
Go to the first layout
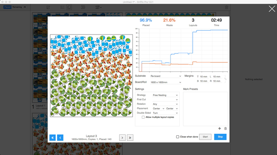(52, 138)
